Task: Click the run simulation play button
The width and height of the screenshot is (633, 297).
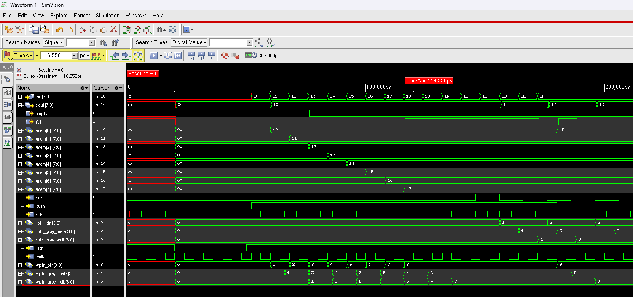Action: [154, 56]
